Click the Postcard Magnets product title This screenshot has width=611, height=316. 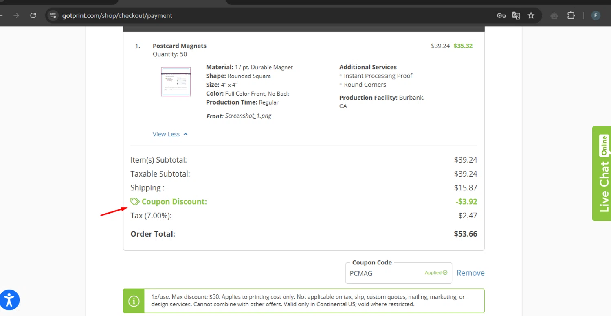tap(180, 46)
